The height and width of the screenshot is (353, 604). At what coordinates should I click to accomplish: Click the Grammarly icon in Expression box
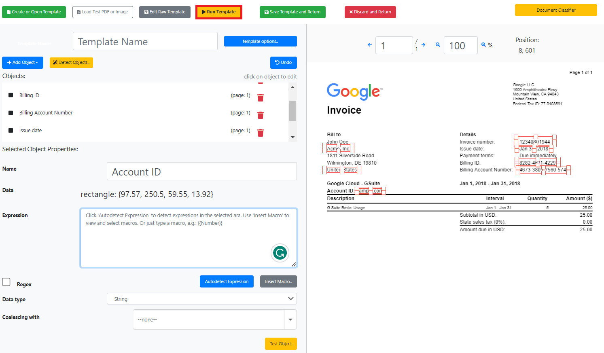280,253
